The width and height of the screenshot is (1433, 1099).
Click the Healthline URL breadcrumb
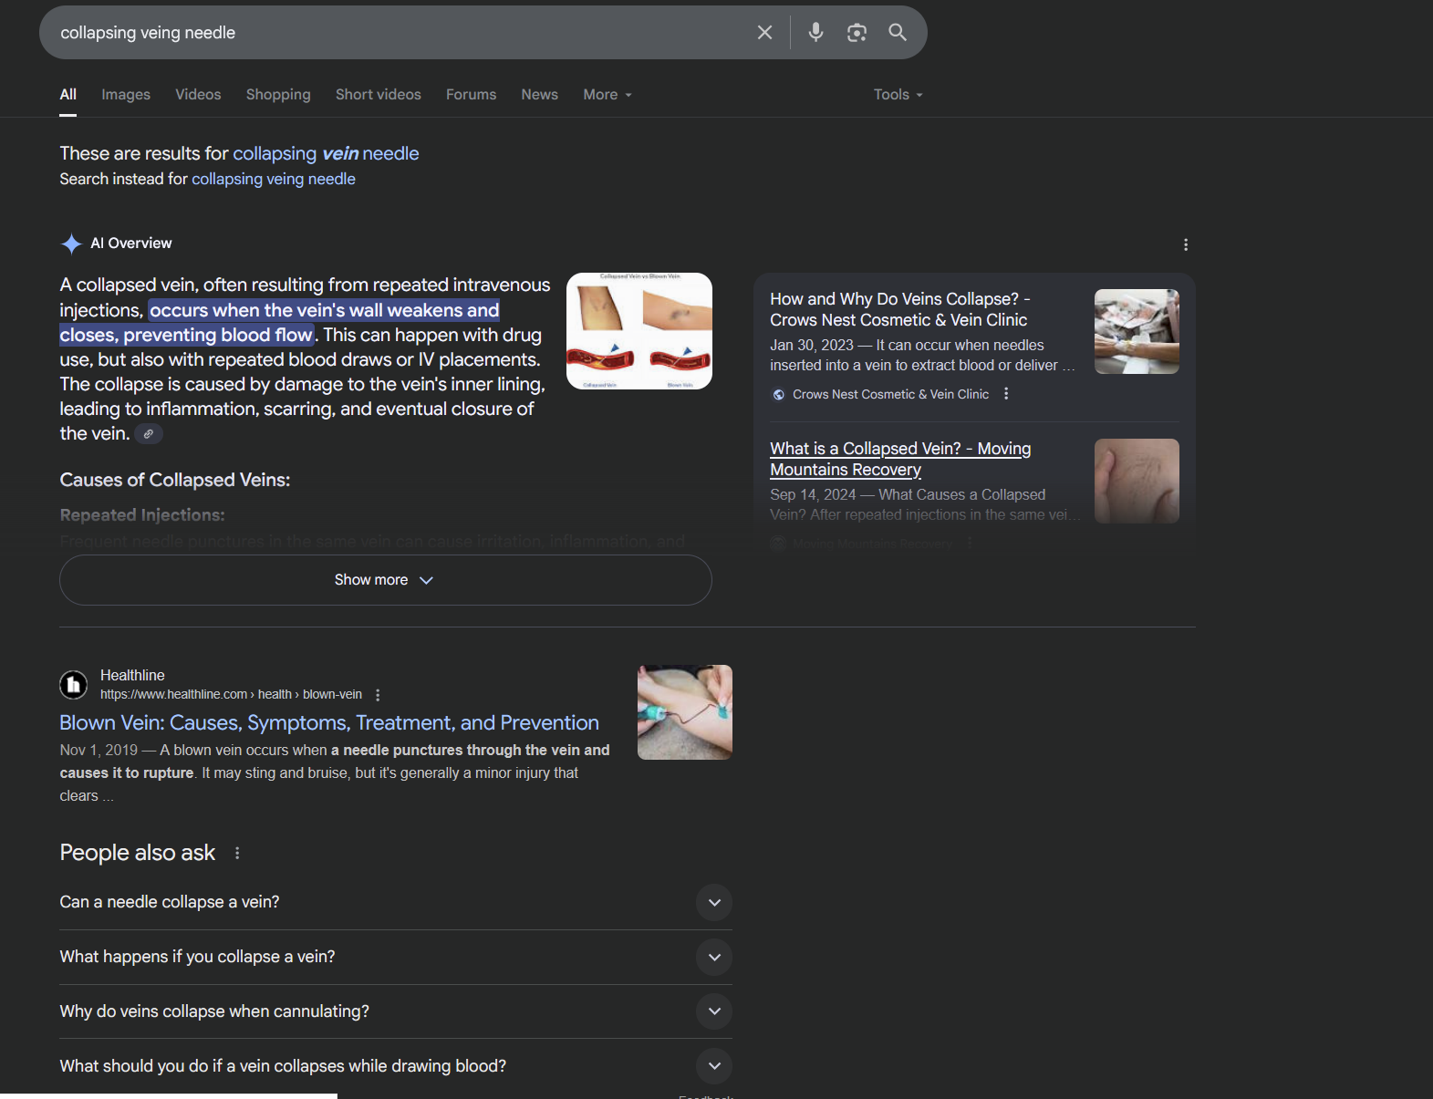click(x=231, y=695)
